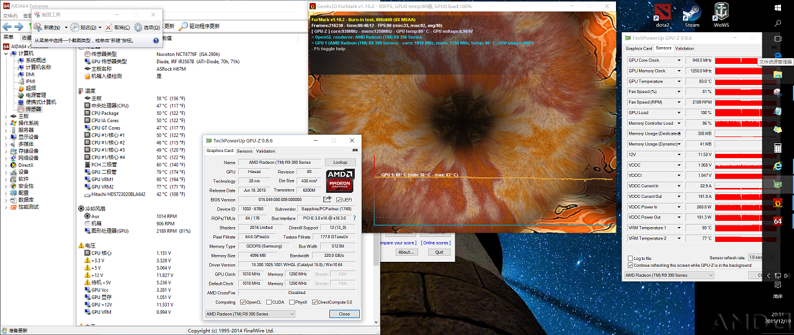Screen dimensions: 794x335
Task: Open the GPU selection dropdown in GPU-Z Sensors window
Action: click(x=669, y=275)
